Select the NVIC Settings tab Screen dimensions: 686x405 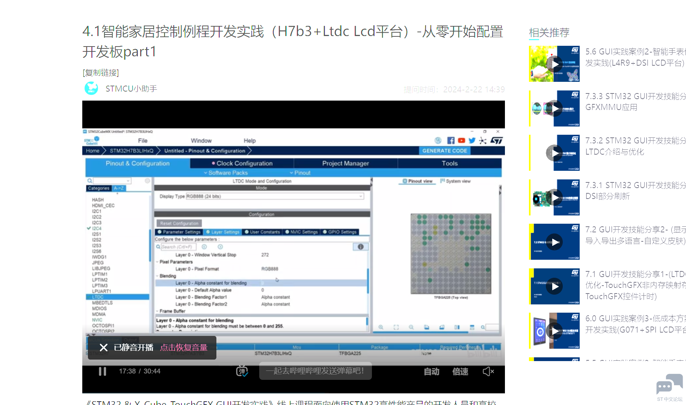point(301,232)
